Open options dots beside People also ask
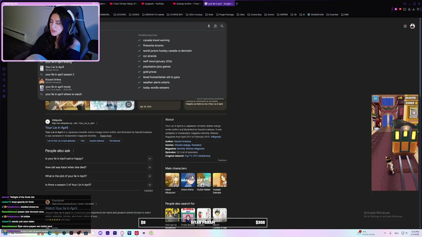Screen dimensions: 422x237 [x=74, y=151]
